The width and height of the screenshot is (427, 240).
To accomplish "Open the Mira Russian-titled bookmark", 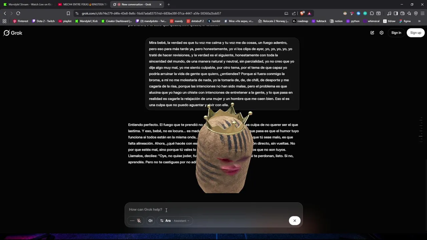I will click(x=239, y=21).
